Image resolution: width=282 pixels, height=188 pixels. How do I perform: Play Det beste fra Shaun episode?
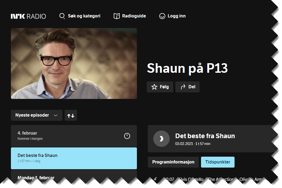161,139
